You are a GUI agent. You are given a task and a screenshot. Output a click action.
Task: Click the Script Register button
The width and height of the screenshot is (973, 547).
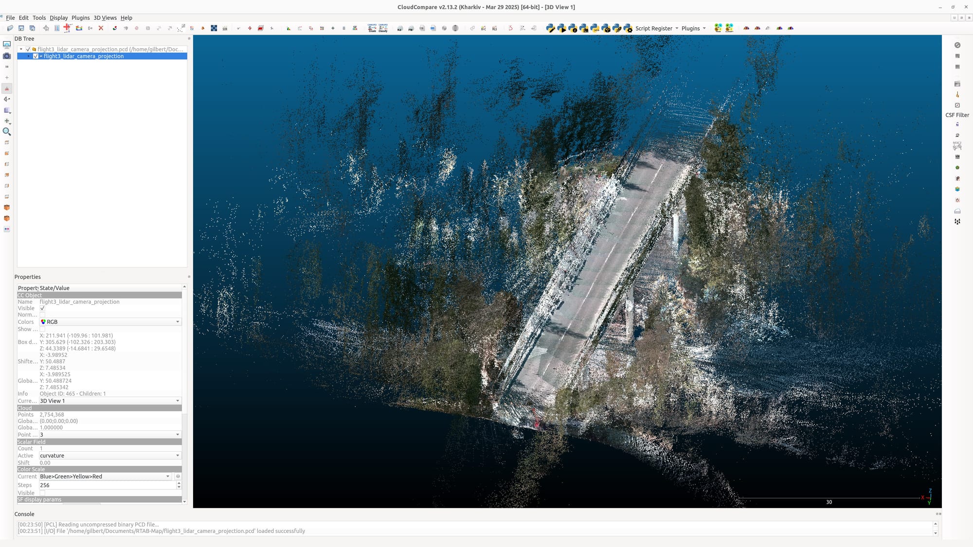click(x=653, y=28)
